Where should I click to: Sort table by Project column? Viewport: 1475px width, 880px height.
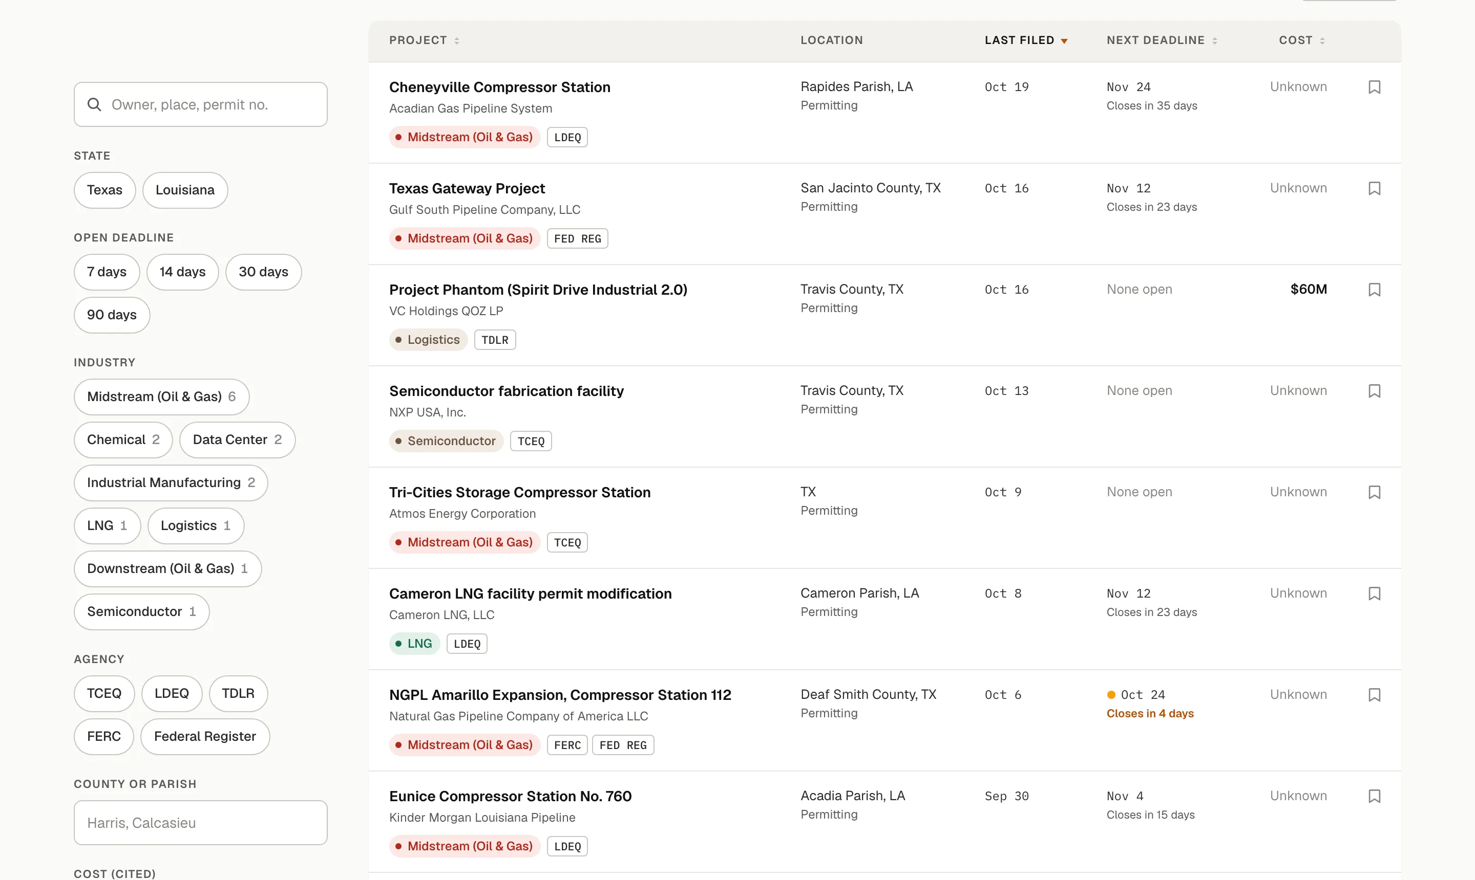pos(424,40)
